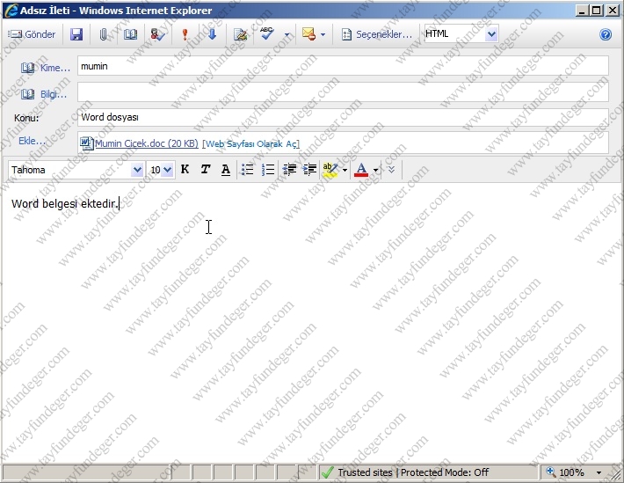Set low importance with blue down arrow
The image size is (624, 483).
(212, 34)
